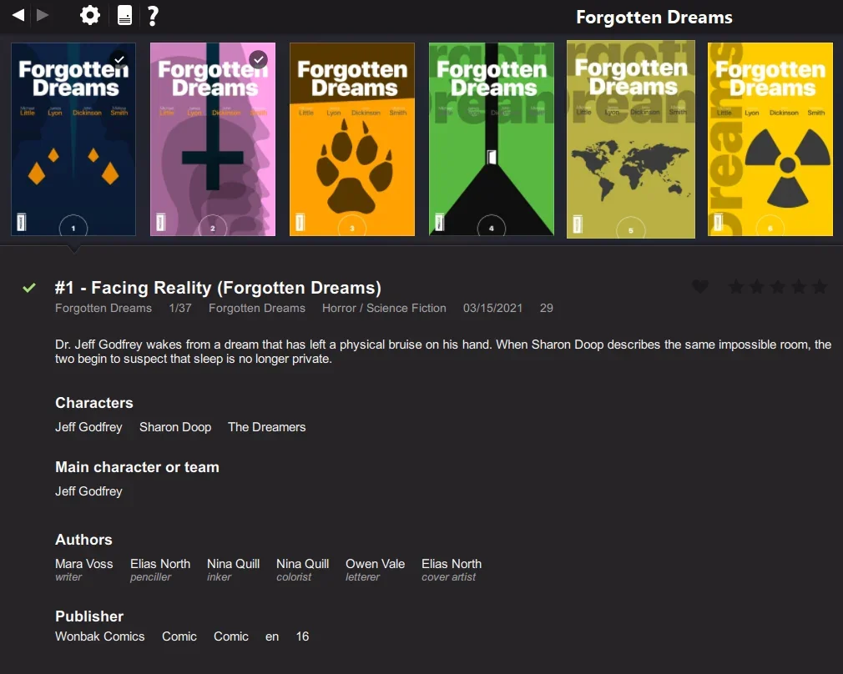Click 'Jeff Godfrey' under Main character or team
This screenshot has width=843, height=674.
88,491
